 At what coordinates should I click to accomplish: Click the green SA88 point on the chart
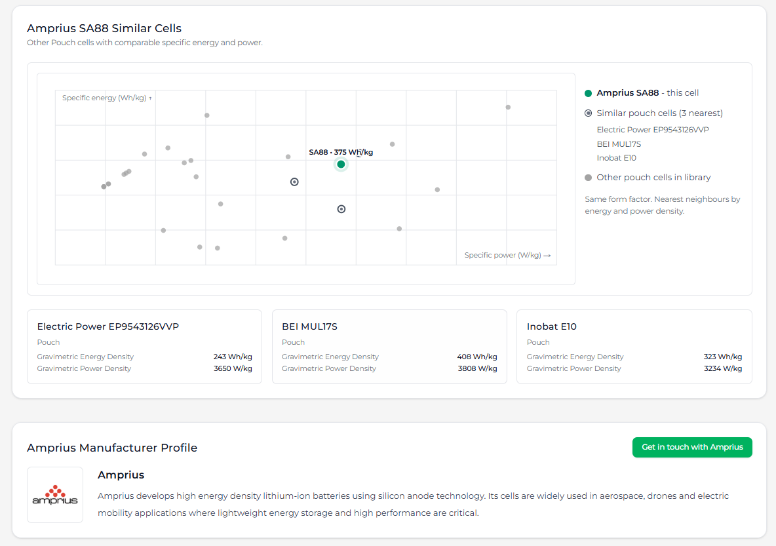[x=341, y=165]
